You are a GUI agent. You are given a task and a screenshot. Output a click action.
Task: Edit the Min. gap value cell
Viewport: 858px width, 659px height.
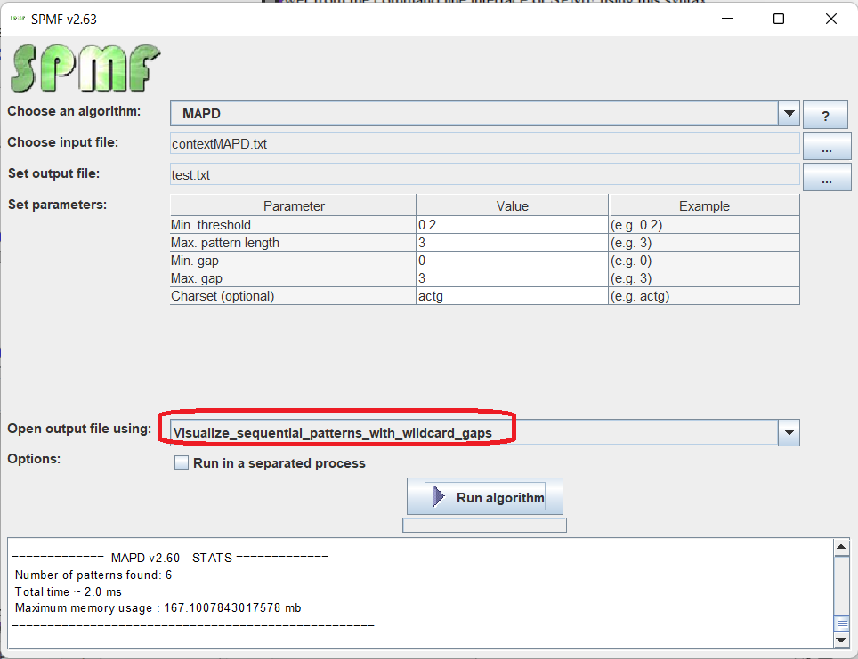coord(512,261)
